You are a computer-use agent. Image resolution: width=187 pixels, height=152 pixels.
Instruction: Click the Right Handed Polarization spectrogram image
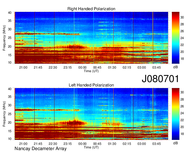pos(91,38)
